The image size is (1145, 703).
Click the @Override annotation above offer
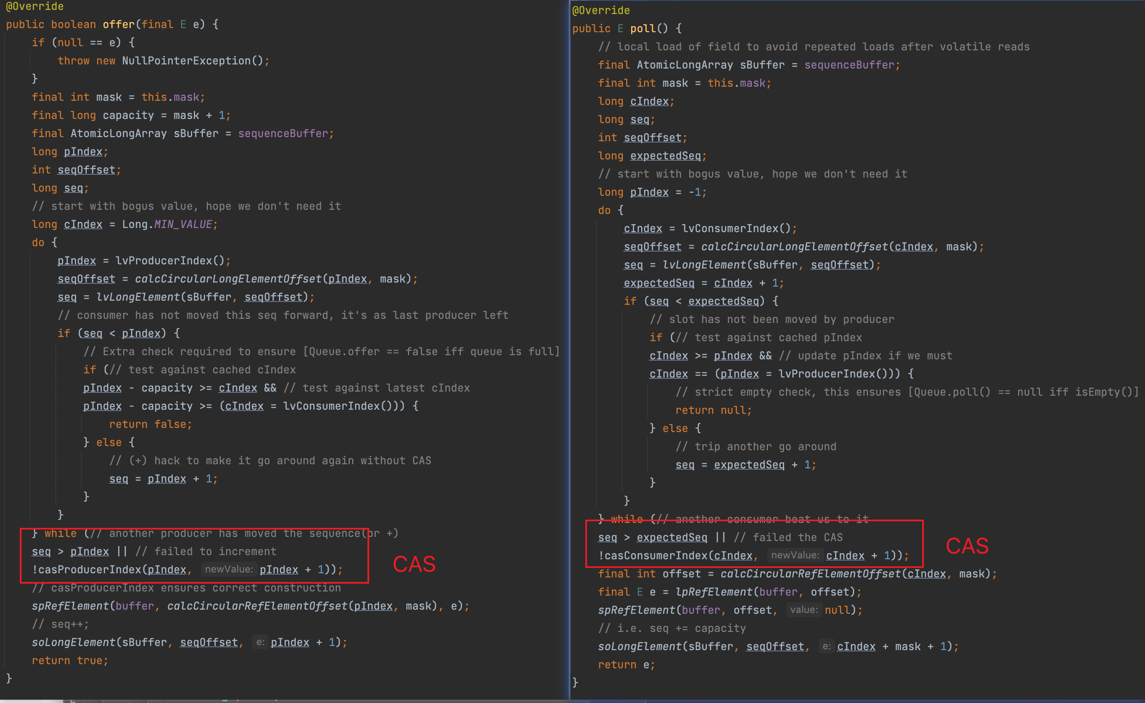tap(34, 6)
